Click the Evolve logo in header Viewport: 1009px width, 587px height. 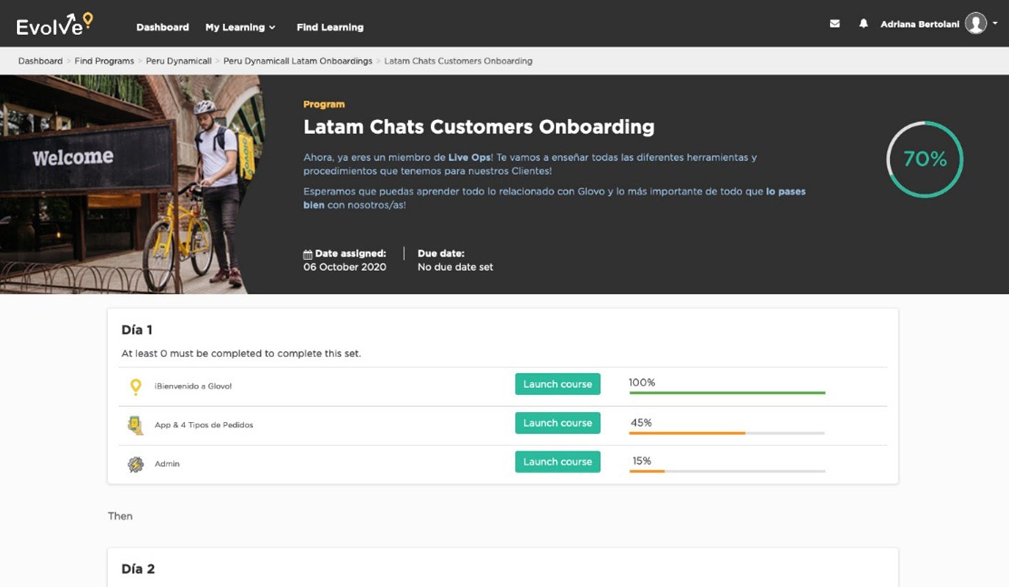(x=54, y=25)
